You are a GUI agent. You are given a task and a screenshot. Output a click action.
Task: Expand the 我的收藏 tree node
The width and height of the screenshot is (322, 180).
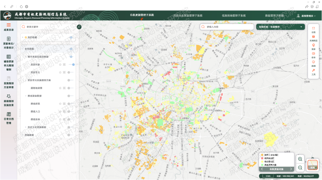point(23,37)
